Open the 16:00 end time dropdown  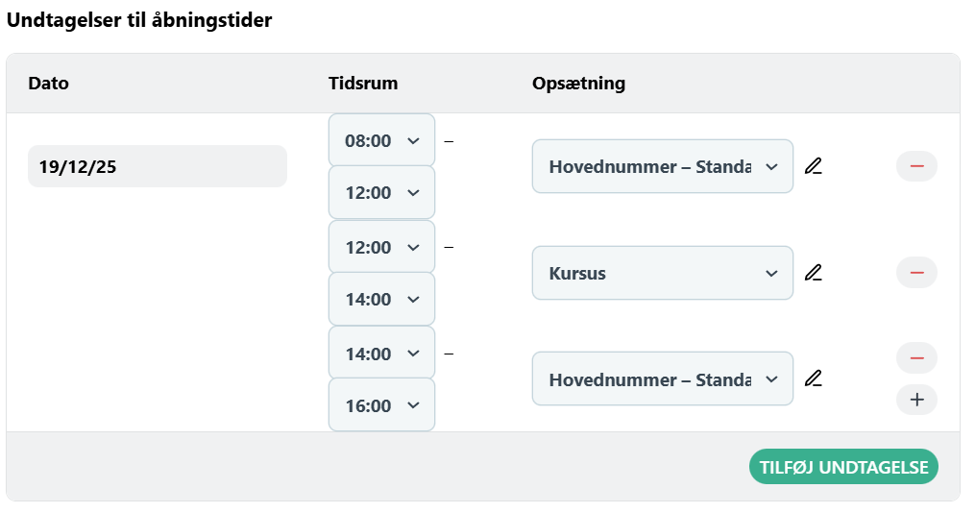[x=382, y=405]
